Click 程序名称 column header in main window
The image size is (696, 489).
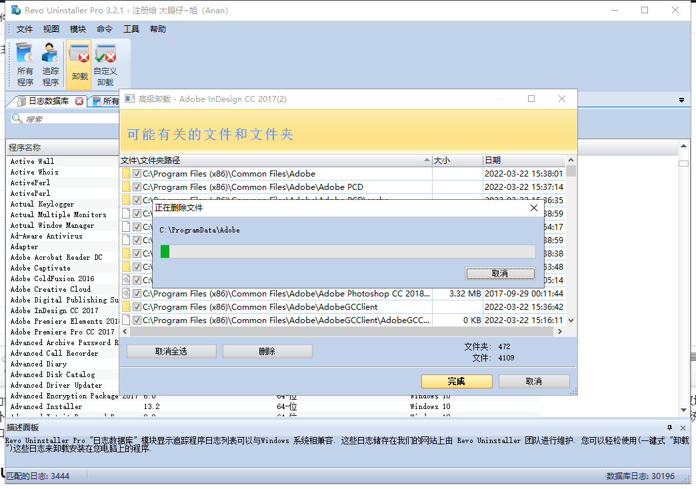pos(62,148)
